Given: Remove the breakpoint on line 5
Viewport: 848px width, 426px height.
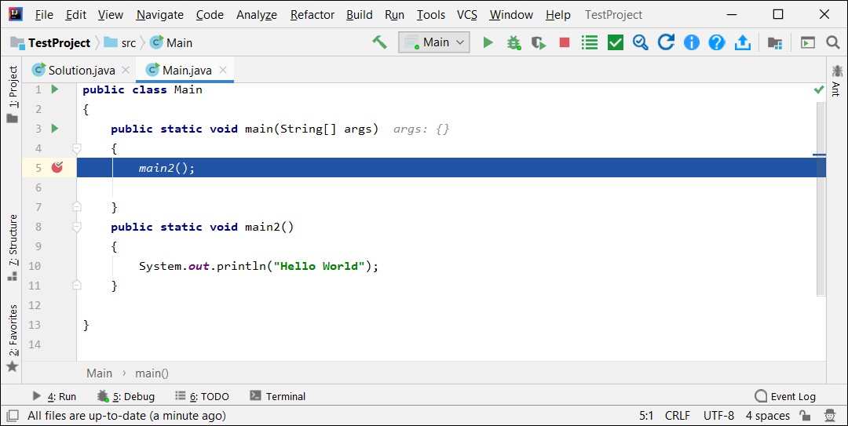Looking at the screenshot, I should [x=57, y=168].
